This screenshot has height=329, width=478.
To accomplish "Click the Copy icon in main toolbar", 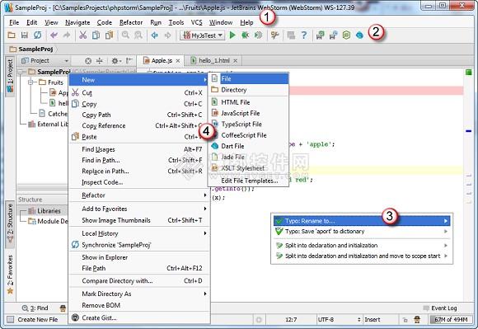I will coord(96,35).
